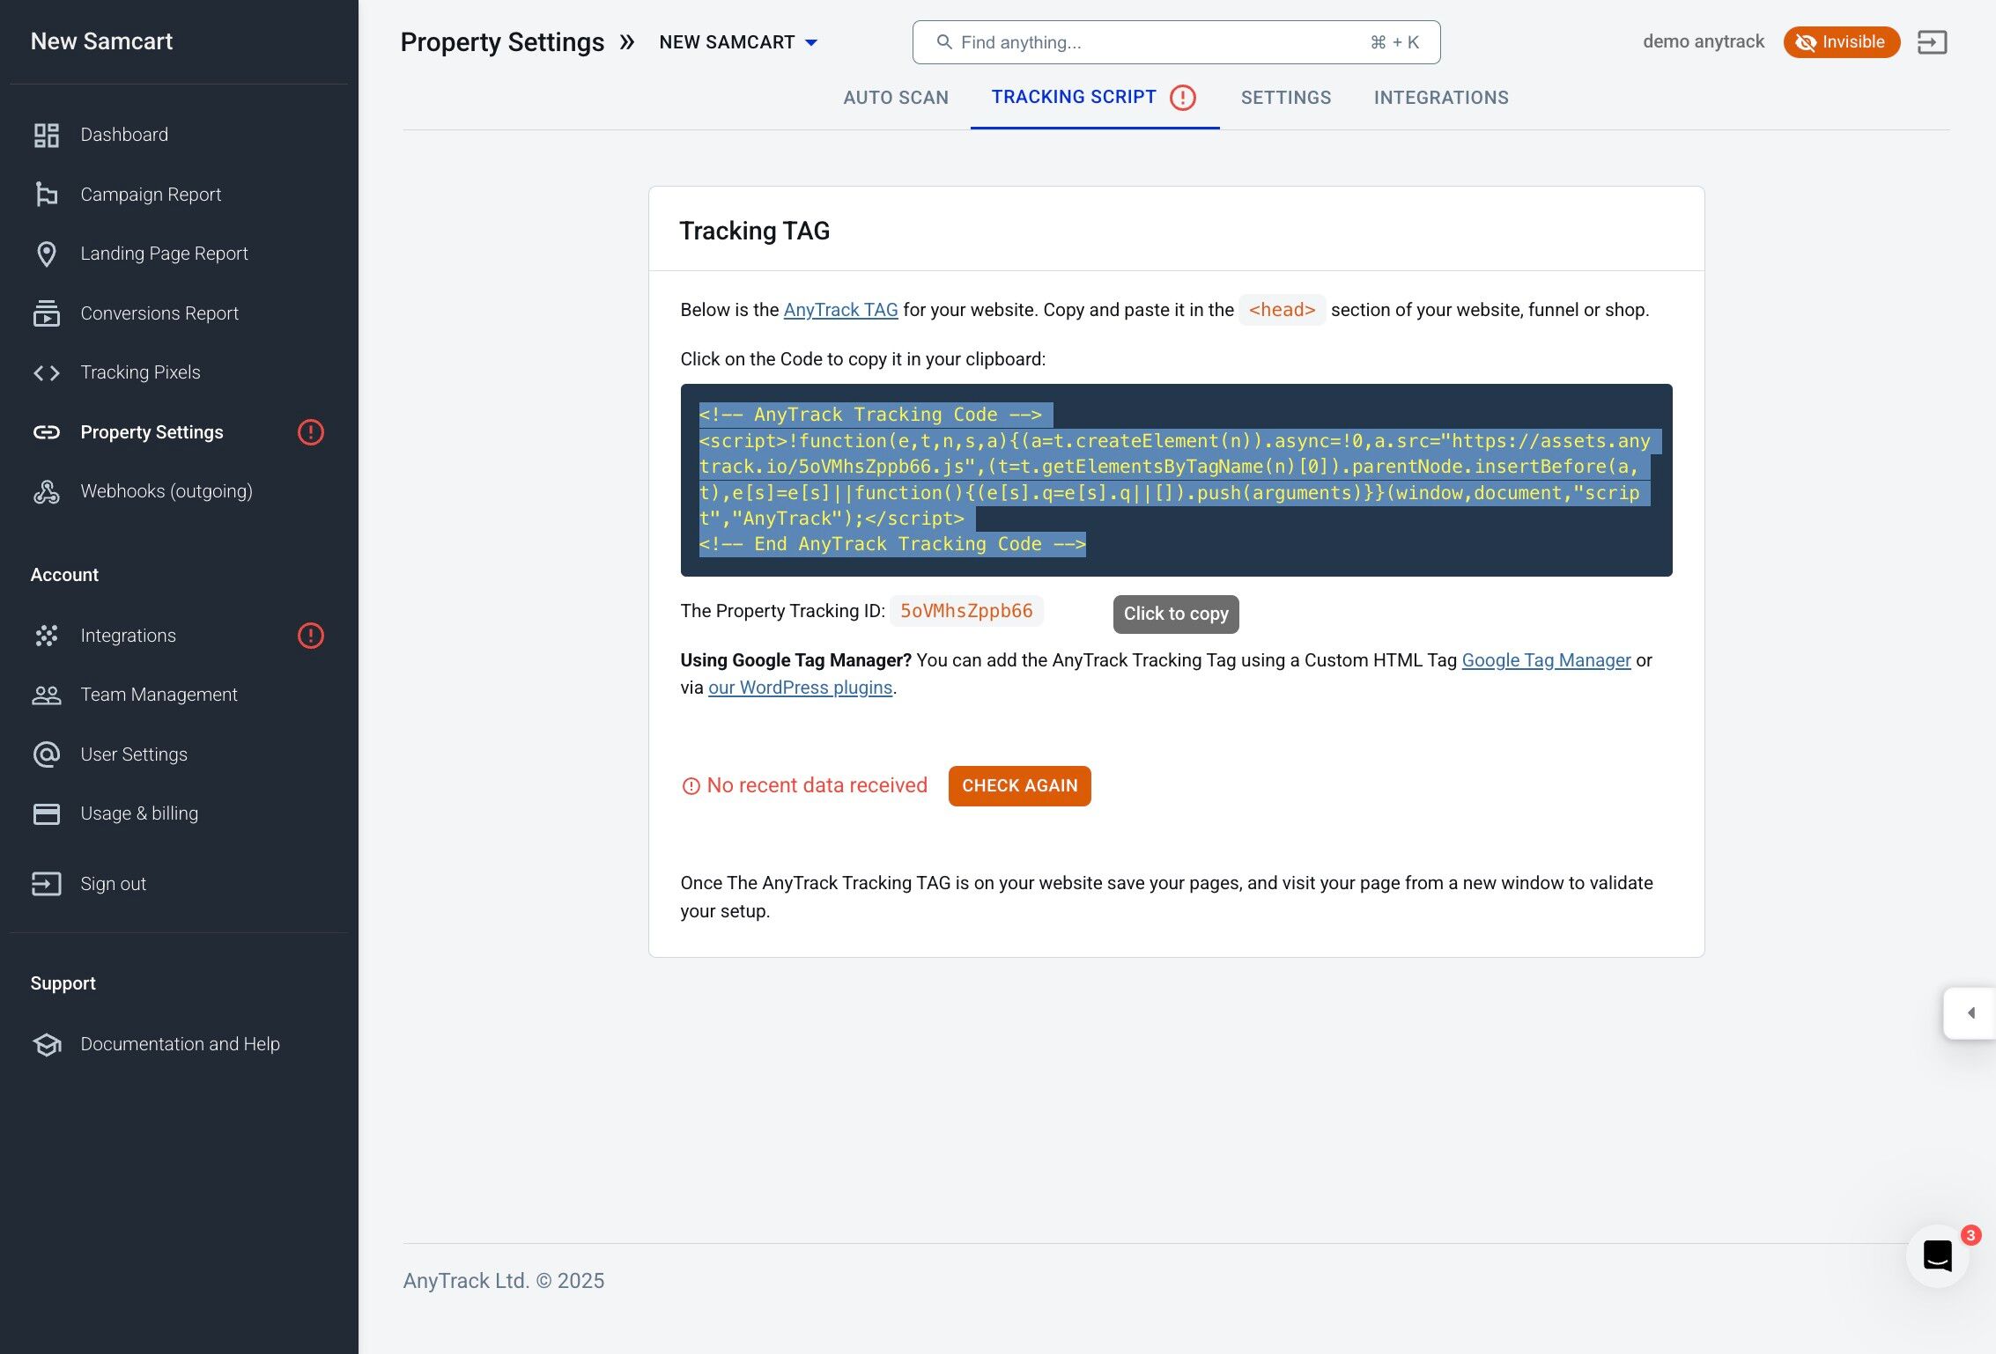The height and width of the screenshot is (1354, 1996).
Task: Click the <head> code tag label
Action: click(1282, 310)
